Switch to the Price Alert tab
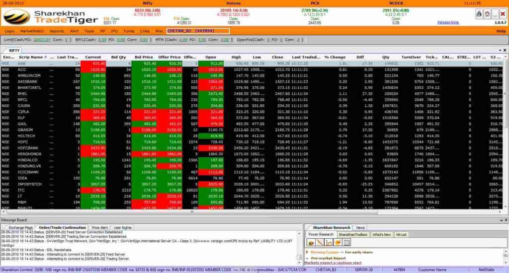 pos(101,227)
